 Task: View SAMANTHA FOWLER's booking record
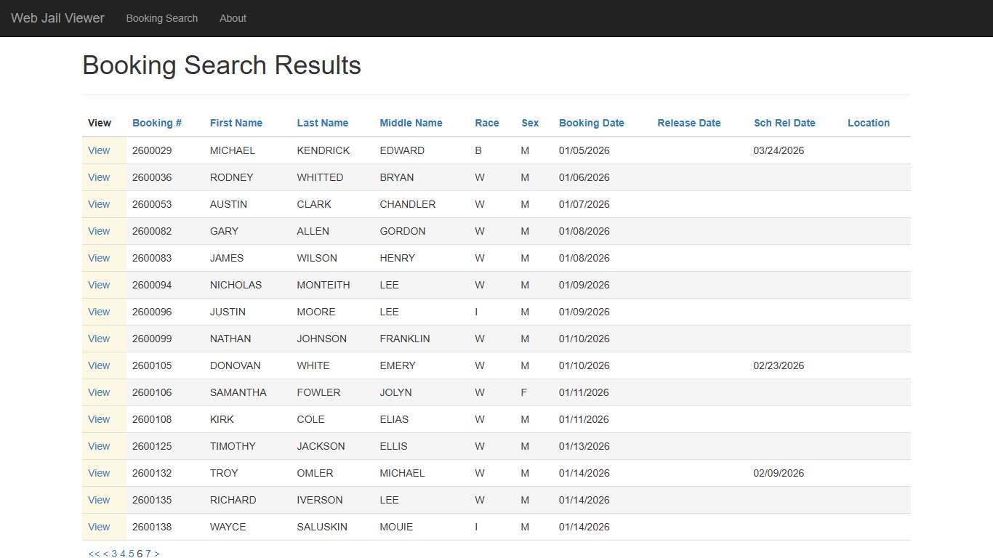pyautogui.click(x=99, y=392)
